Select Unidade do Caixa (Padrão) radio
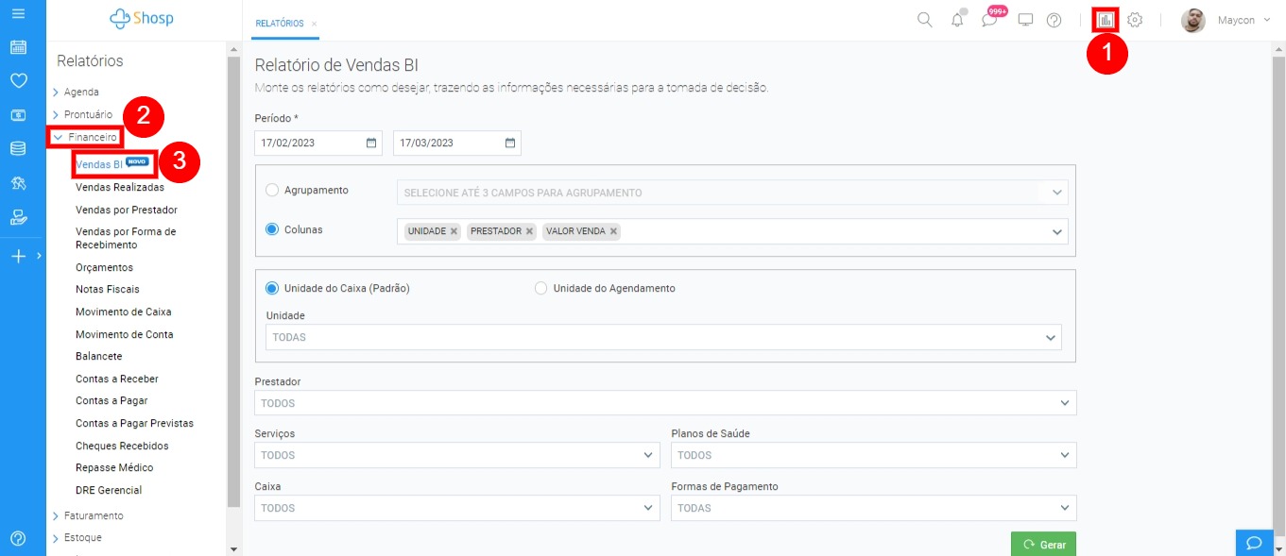This screenshot has width=1286, height=556. (x=273, y=288)
